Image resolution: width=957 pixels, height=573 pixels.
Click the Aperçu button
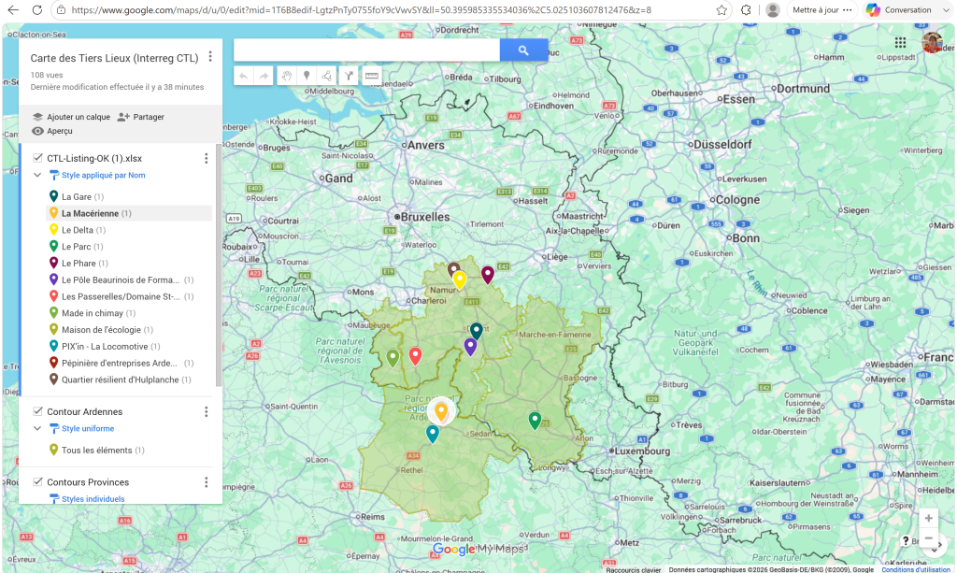(x=52, y=131)
